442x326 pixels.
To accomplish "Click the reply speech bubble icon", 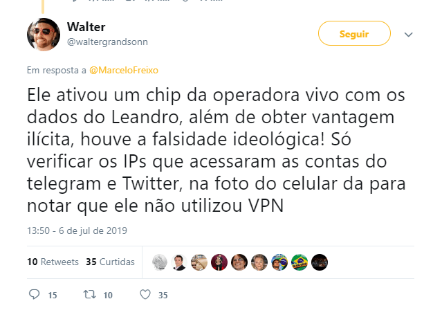I will point(34,294).
